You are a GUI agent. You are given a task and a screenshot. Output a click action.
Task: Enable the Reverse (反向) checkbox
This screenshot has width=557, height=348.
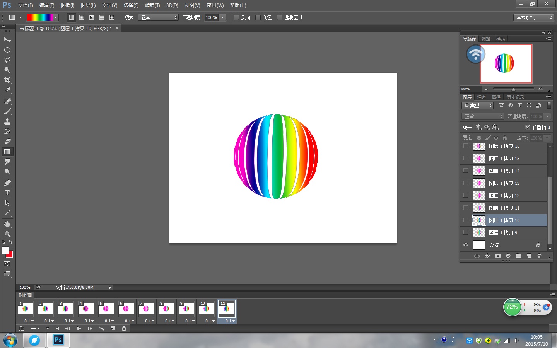[236, 17]
